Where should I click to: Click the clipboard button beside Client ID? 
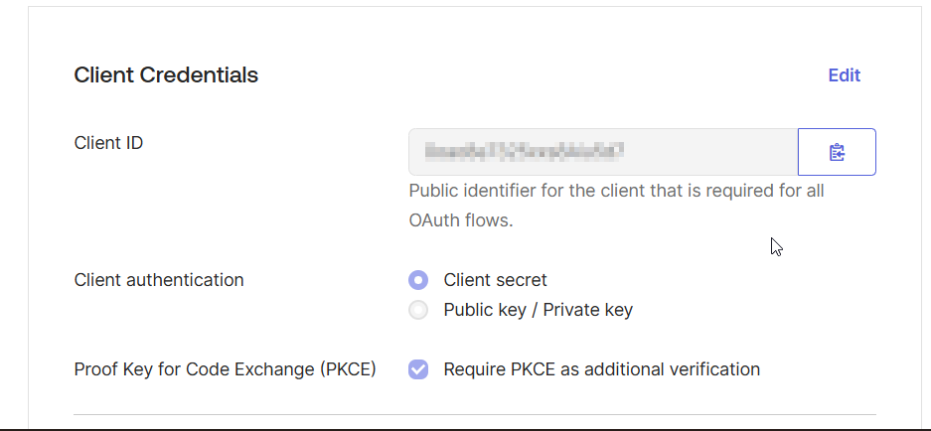(837, 152)
